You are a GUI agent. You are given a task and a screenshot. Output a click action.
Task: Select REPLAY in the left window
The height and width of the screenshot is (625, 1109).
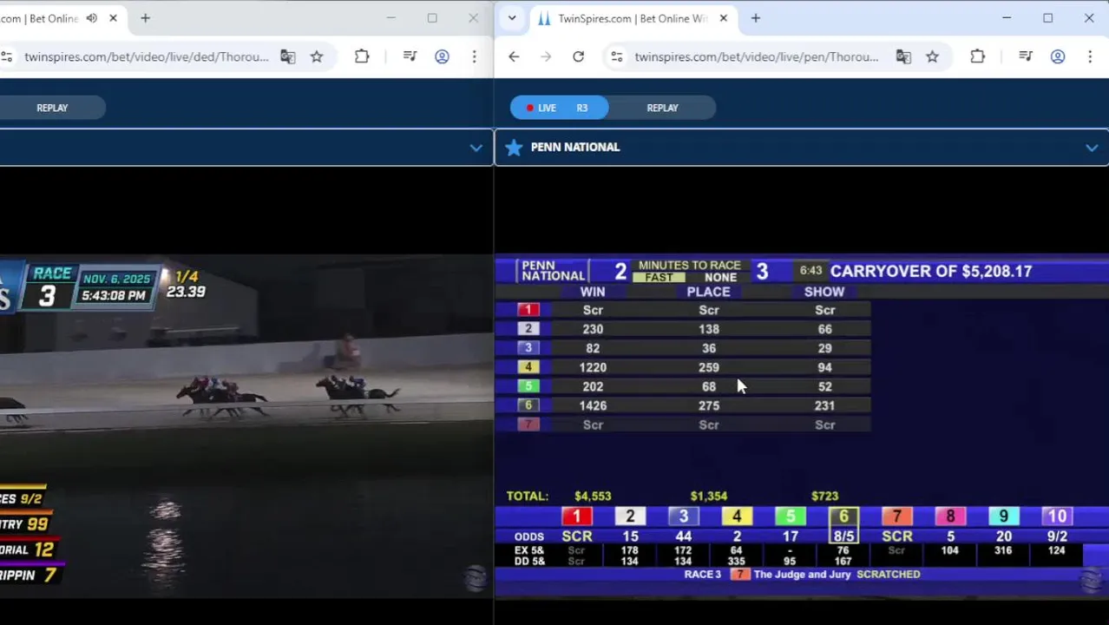pos(52,108)
